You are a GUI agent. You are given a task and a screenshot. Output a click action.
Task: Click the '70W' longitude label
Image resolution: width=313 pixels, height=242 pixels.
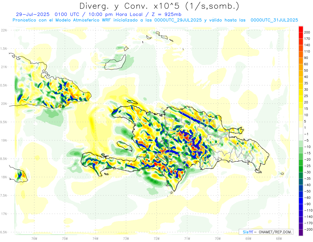[x=218, y=238]
